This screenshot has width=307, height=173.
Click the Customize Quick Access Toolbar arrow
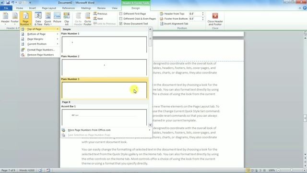point(30,3)
